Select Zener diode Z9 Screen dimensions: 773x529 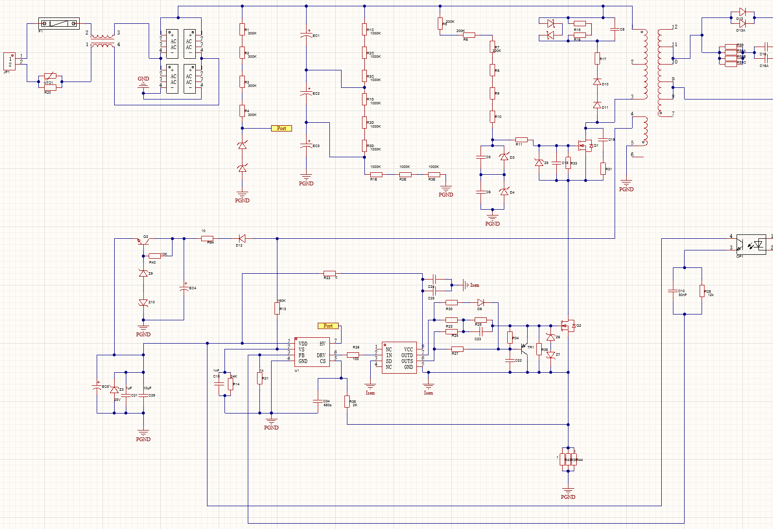click(143, 273)
